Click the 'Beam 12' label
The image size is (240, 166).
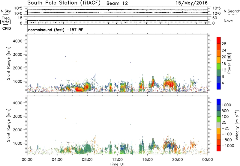coord(117,3)
